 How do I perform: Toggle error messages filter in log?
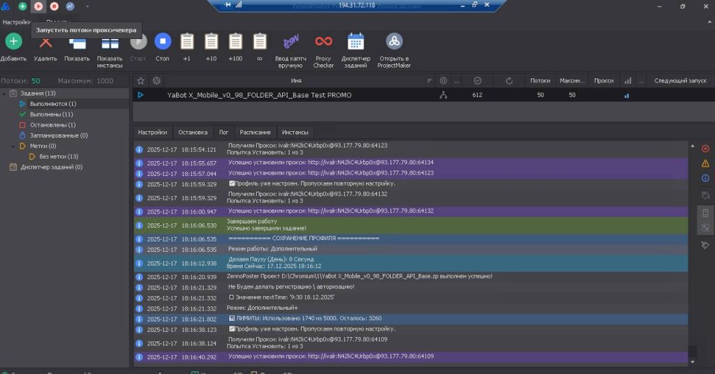705,149
